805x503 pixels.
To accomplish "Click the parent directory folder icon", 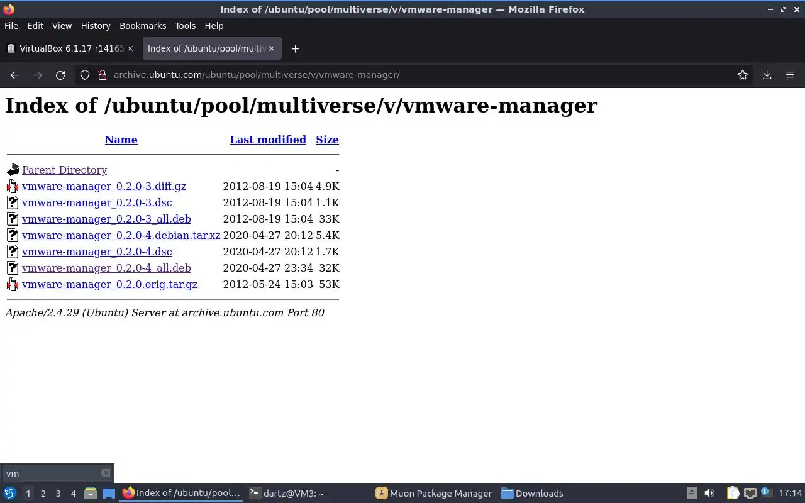I will (13, 170).
